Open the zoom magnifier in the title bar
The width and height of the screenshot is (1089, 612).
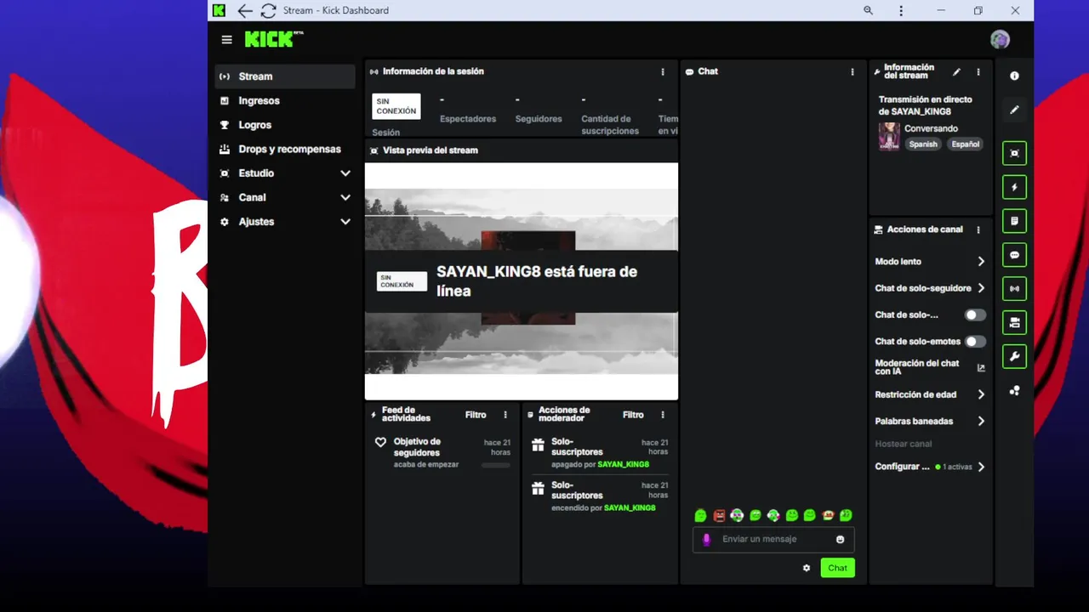tap(868, 10)
